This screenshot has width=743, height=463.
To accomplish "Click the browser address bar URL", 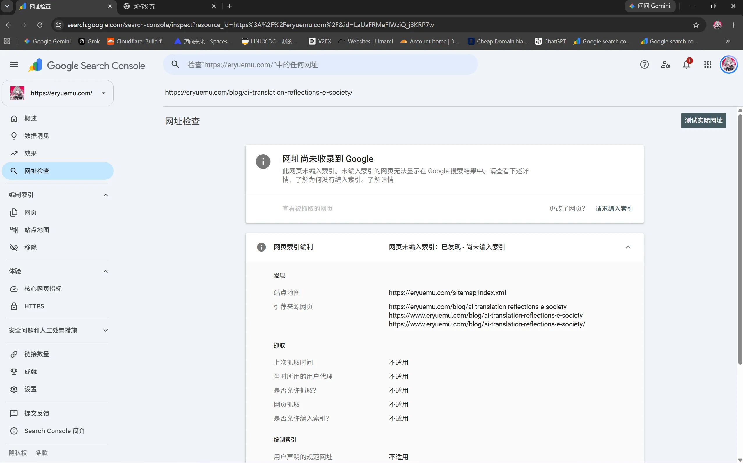I will (x=250, y=25).
